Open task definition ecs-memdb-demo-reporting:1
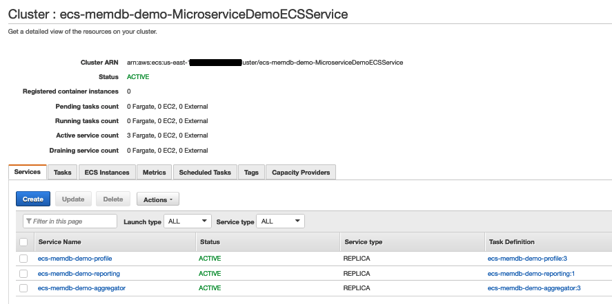Image resolution: width=612 pixels, height=304 pixels. tap(531, 274)
